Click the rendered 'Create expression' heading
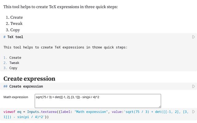The height and width of the screenshot is (123, 197). [29, 79]
